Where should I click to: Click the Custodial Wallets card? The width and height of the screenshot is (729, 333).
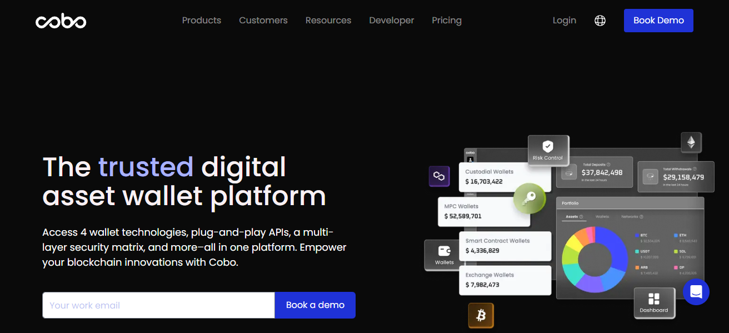505,177
